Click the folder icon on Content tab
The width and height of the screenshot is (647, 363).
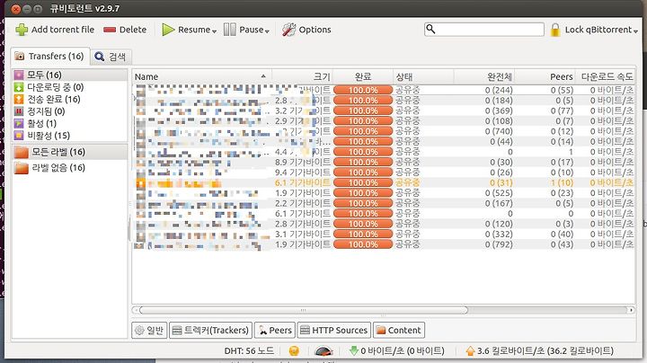pos(381,330)
